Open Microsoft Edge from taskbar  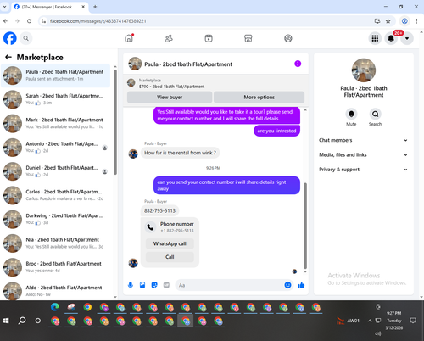55,307
